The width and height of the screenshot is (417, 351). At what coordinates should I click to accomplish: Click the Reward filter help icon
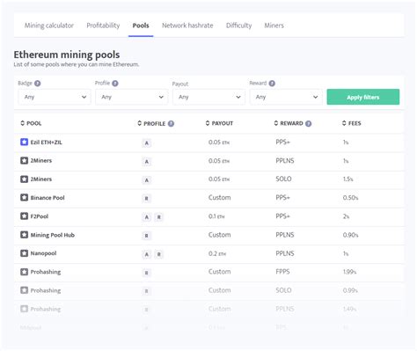(x=272, y=84)
